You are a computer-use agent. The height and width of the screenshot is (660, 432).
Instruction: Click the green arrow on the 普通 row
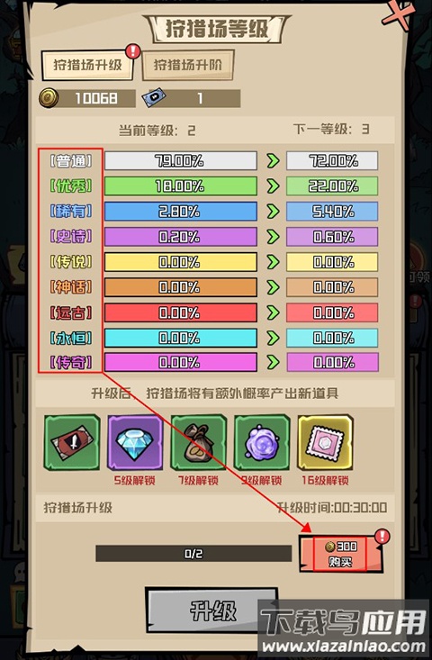[273, 161]
